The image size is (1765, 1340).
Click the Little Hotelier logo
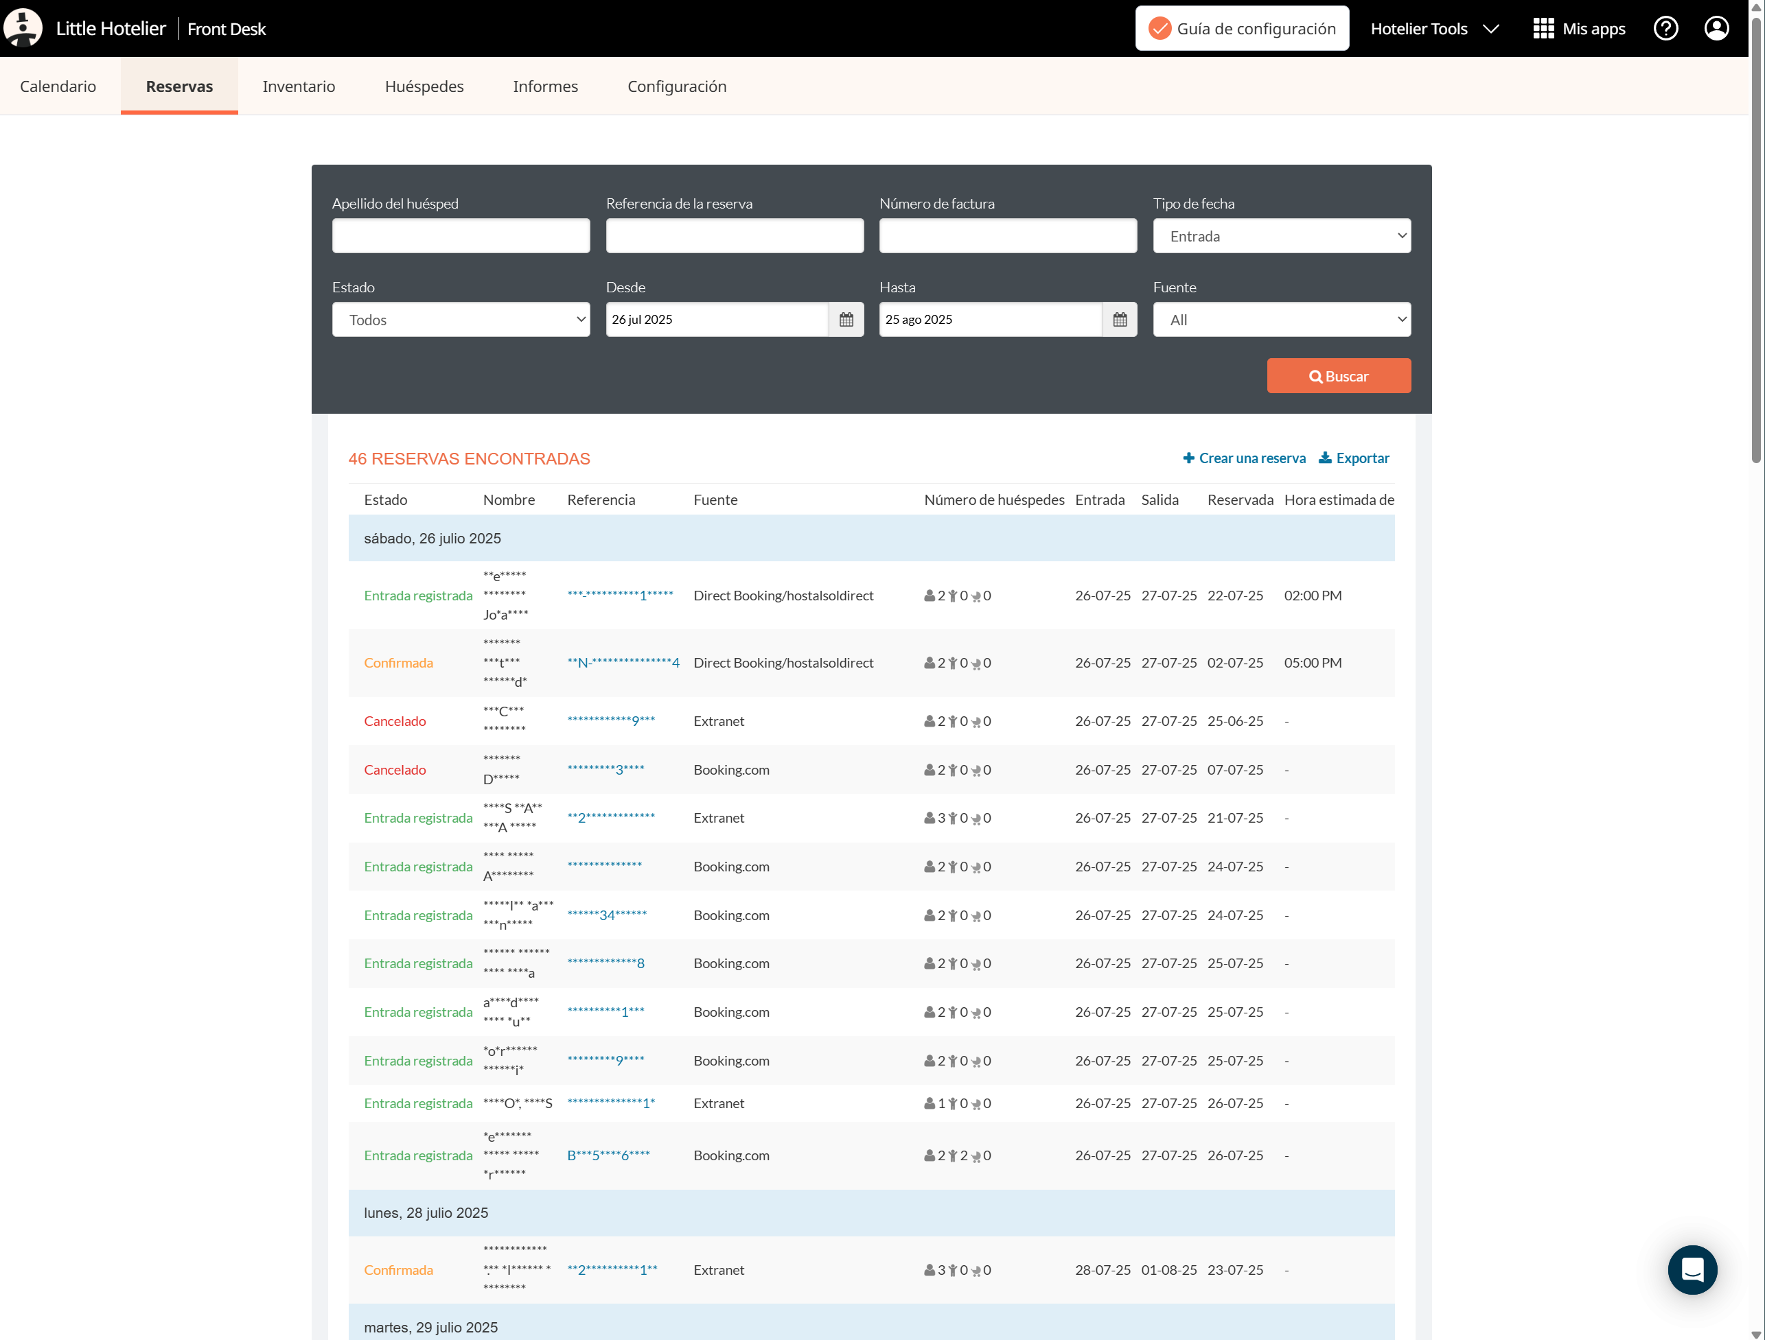[23, 29]
